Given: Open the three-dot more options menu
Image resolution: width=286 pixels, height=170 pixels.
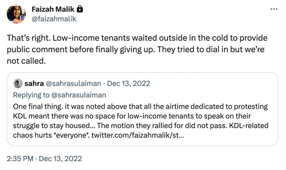Looking at the screenshot, I should [x=275, y=8].
